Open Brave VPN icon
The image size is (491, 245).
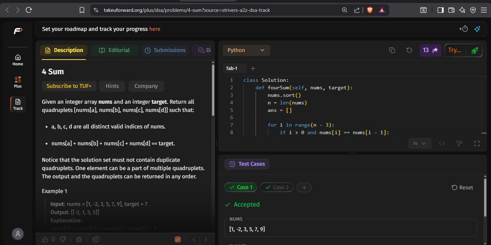click(x=473, y=10)
